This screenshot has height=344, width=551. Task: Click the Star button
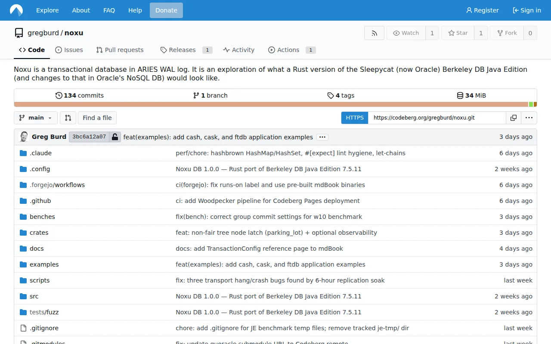(x=458, y=33)
